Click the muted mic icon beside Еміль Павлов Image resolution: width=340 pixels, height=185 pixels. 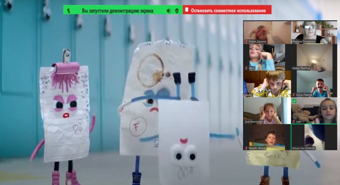[x=294, y=95]
